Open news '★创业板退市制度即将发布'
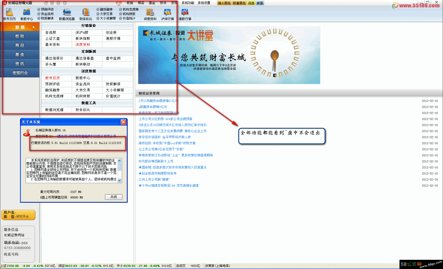The image size is (443, 269). (x=157, y=173)
